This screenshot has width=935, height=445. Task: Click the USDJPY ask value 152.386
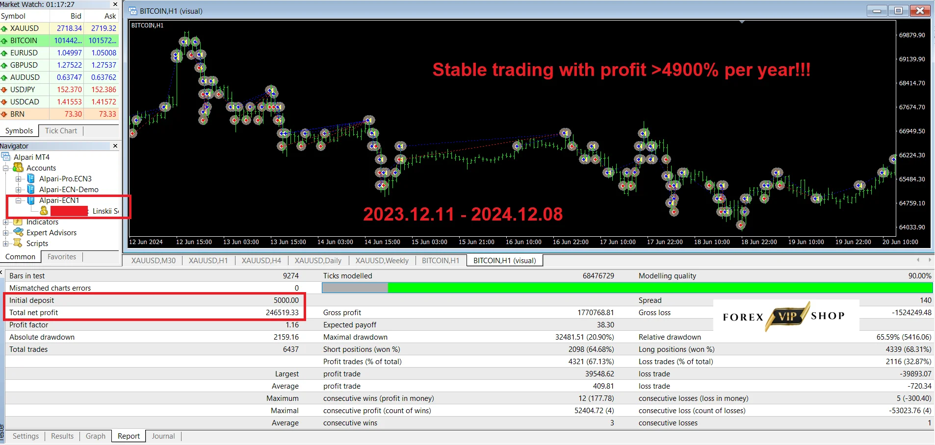click(104, 90)
